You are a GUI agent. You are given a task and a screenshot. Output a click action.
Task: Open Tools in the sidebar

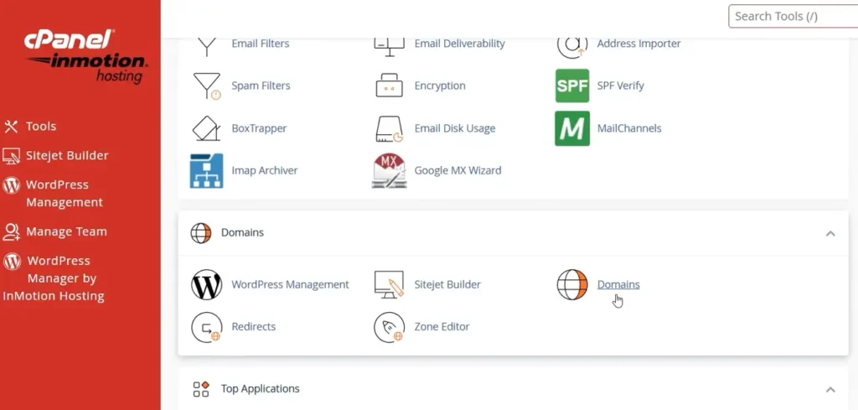tap(41, 127)
